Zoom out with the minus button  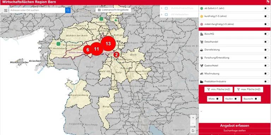193,123
